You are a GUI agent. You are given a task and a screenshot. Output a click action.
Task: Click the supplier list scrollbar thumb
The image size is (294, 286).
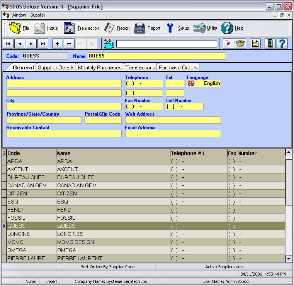(x=289, y=182)
